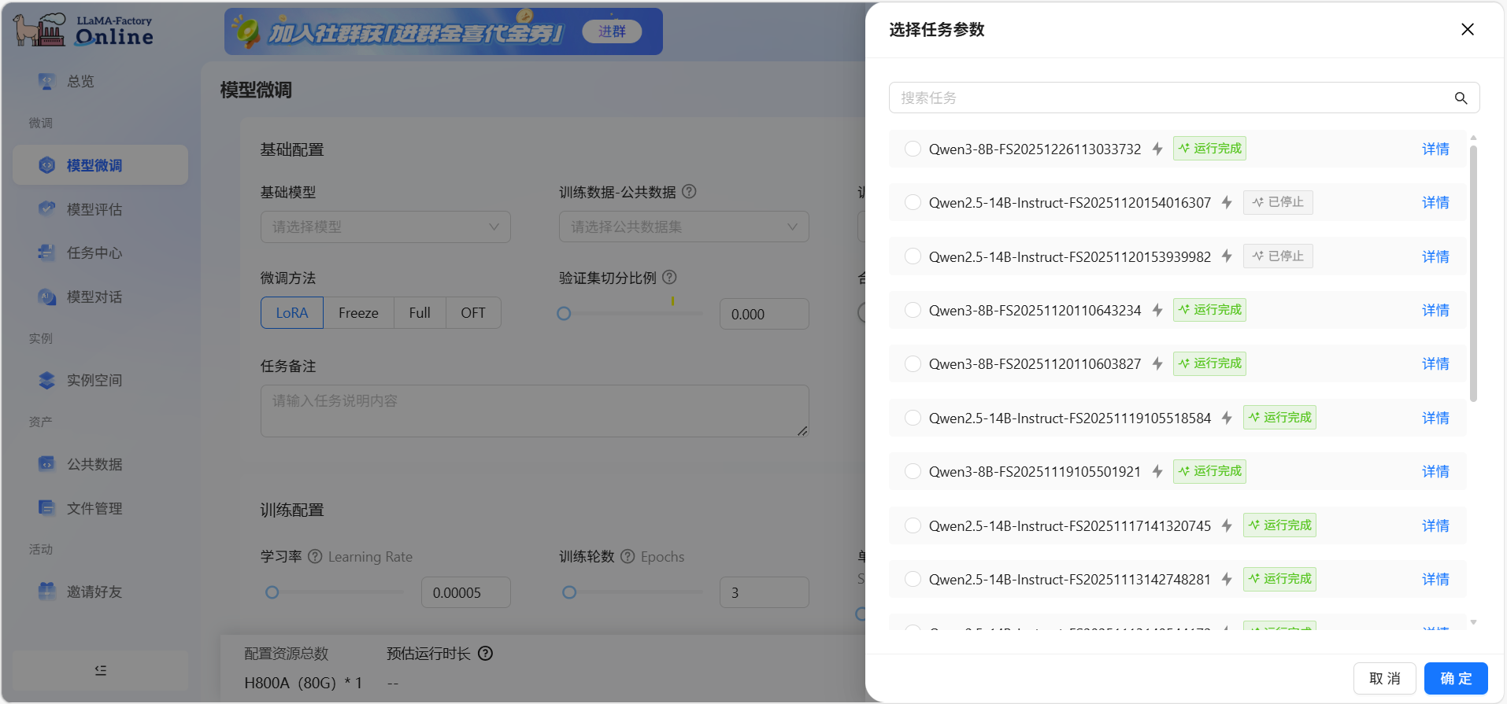
Task: Select radio for Qwen2.5-14B-Instruct-FS20251117141320745
Action: click(913, 525)
